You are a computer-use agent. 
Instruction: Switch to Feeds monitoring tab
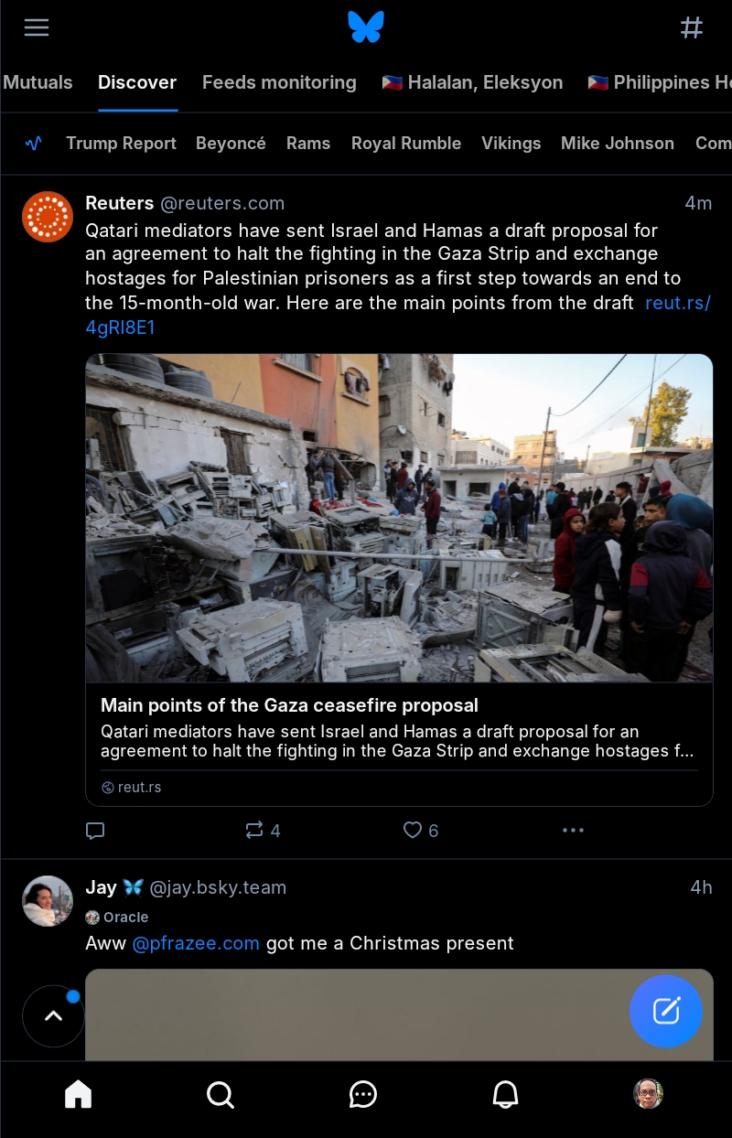click(x=279, y=82)
